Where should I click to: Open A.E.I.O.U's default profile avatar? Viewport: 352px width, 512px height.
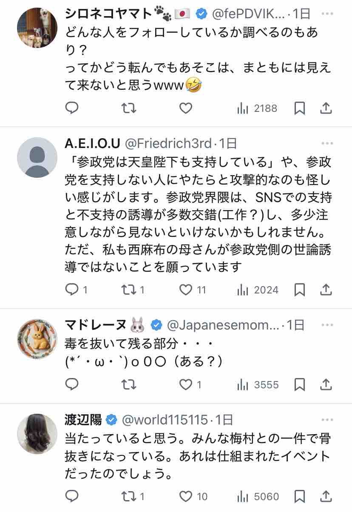(37, 157)
